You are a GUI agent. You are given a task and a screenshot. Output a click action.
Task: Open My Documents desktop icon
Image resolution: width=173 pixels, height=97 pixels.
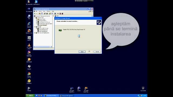[29, 2]
